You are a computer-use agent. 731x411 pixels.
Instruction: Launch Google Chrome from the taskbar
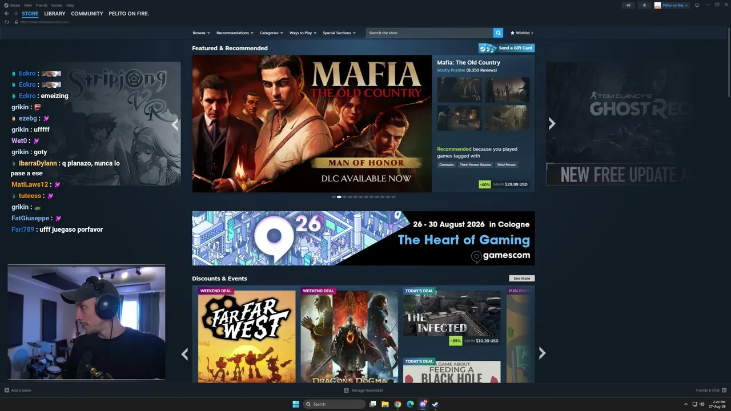click(397, 404)
